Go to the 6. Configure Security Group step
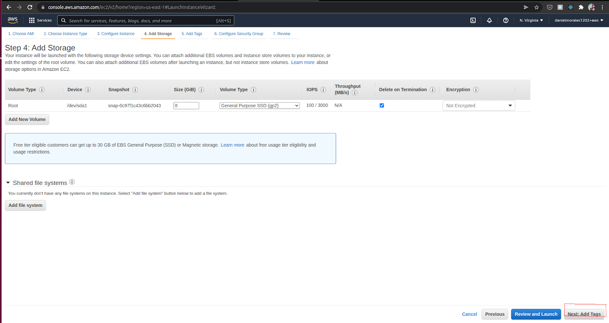Viewport: 609px width, 323px height. click(x=239, y=34)
